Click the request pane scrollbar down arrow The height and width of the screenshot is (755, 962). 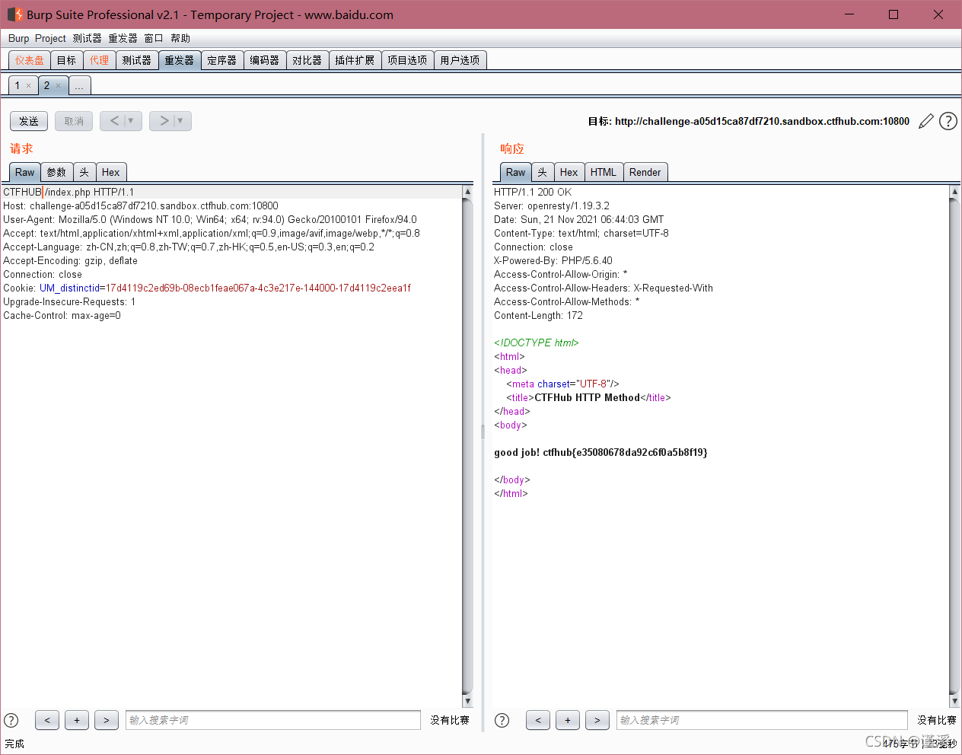pyautogui.click(x=467, y=701)
